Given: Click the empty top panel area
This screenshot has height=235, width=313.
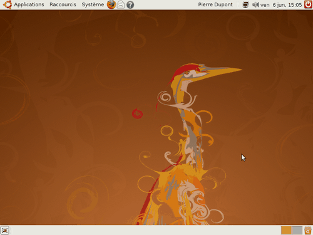Looking at the screenshot, I should (x=166, y=4).
